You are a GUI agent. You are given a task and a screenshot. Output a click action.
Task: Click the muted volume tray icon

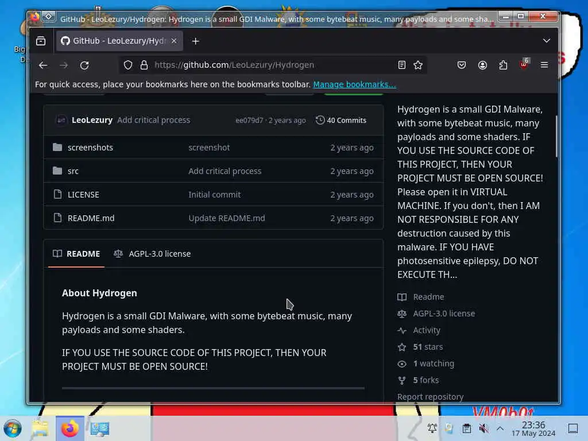point(483,428)
